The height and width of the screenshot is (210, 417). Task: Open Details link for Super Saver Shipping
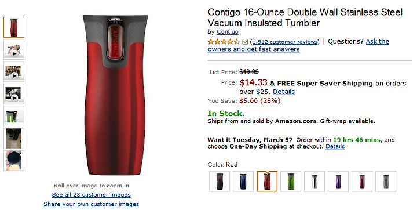(x=284, y=92)
